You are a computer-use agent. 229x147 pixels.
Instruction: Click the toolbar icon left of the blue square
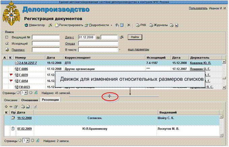point(117,25)
